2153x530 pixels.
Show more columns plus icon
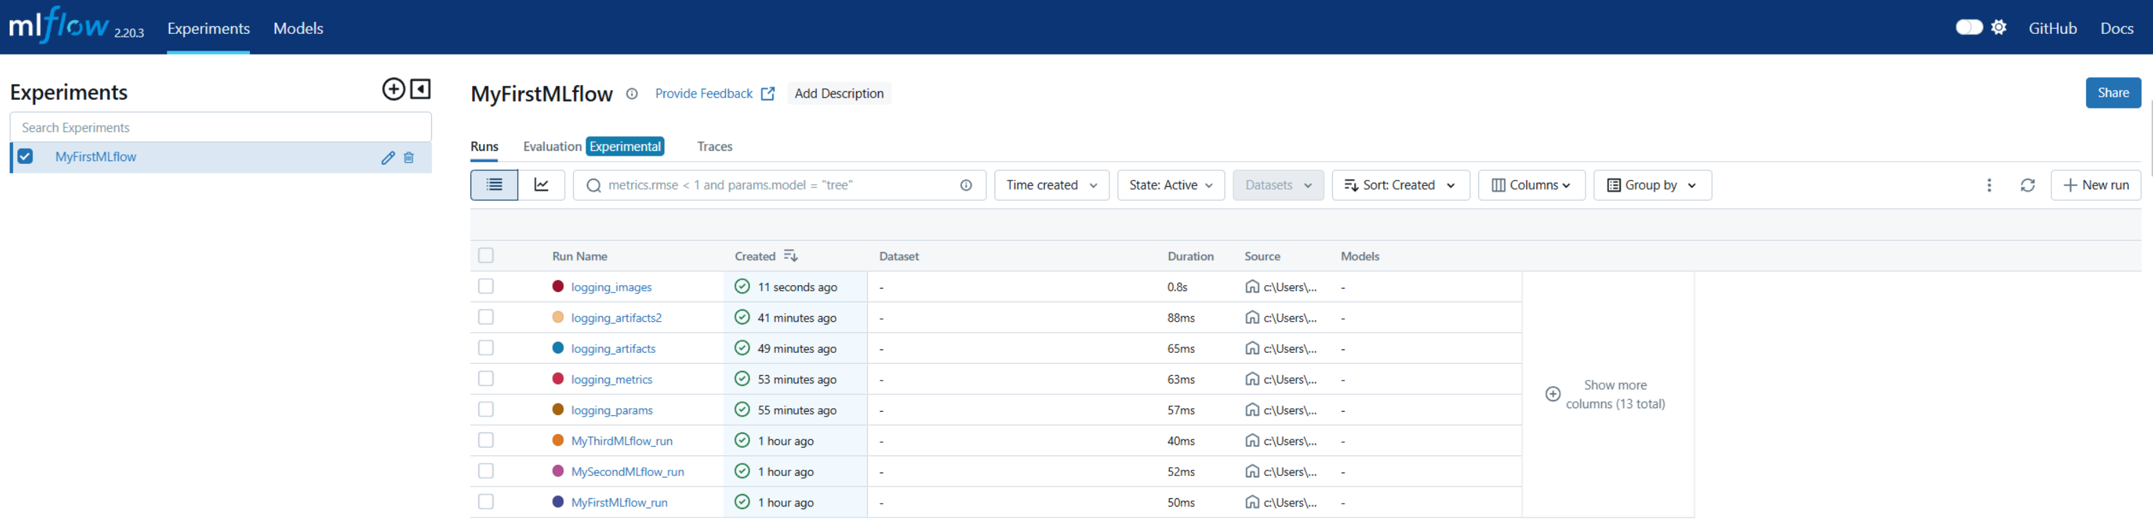click(1552, 394)
